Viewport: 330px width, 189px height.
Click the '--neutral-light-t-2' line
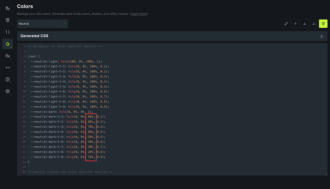pyautogui.click(x=70, y=71)
